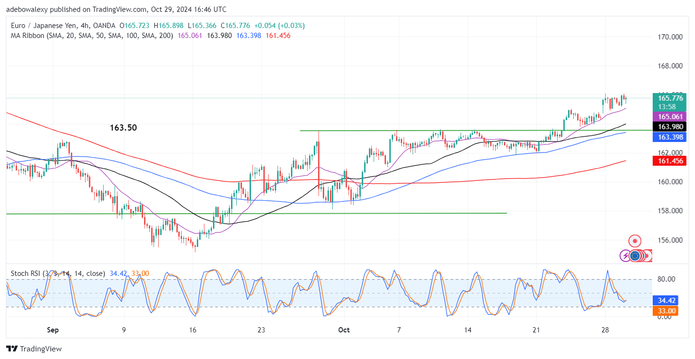
Task: Click the 170.000 price axis label
Action: point(670,37)
